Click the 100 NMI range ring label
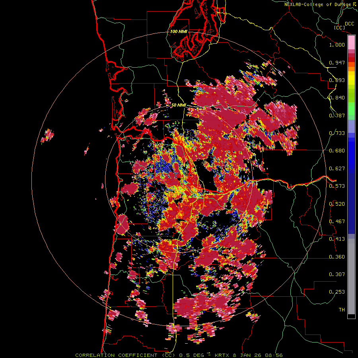 click(x=179, y=31)
